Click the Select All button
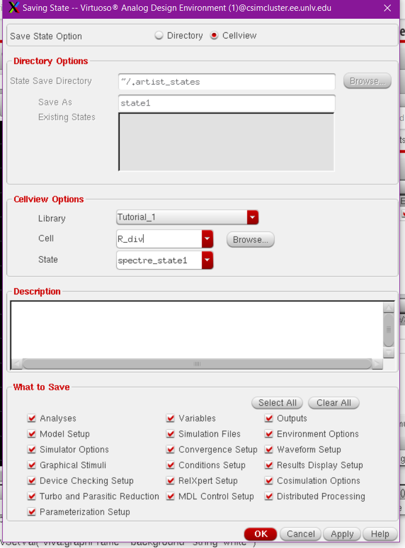405x548 pixels. point(278,403)
